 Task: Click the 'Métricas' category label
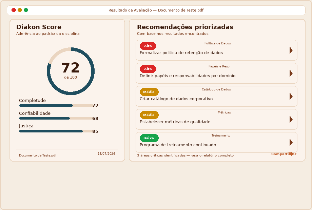point(224,112)
